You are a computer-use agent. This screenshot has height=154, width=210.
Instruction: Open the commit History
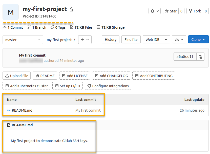pyautogui.click(x=111, y=40)
